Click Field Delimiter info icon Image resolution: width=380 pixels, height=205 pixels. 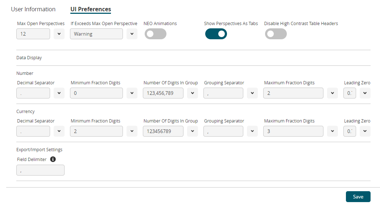pos(53,159)
